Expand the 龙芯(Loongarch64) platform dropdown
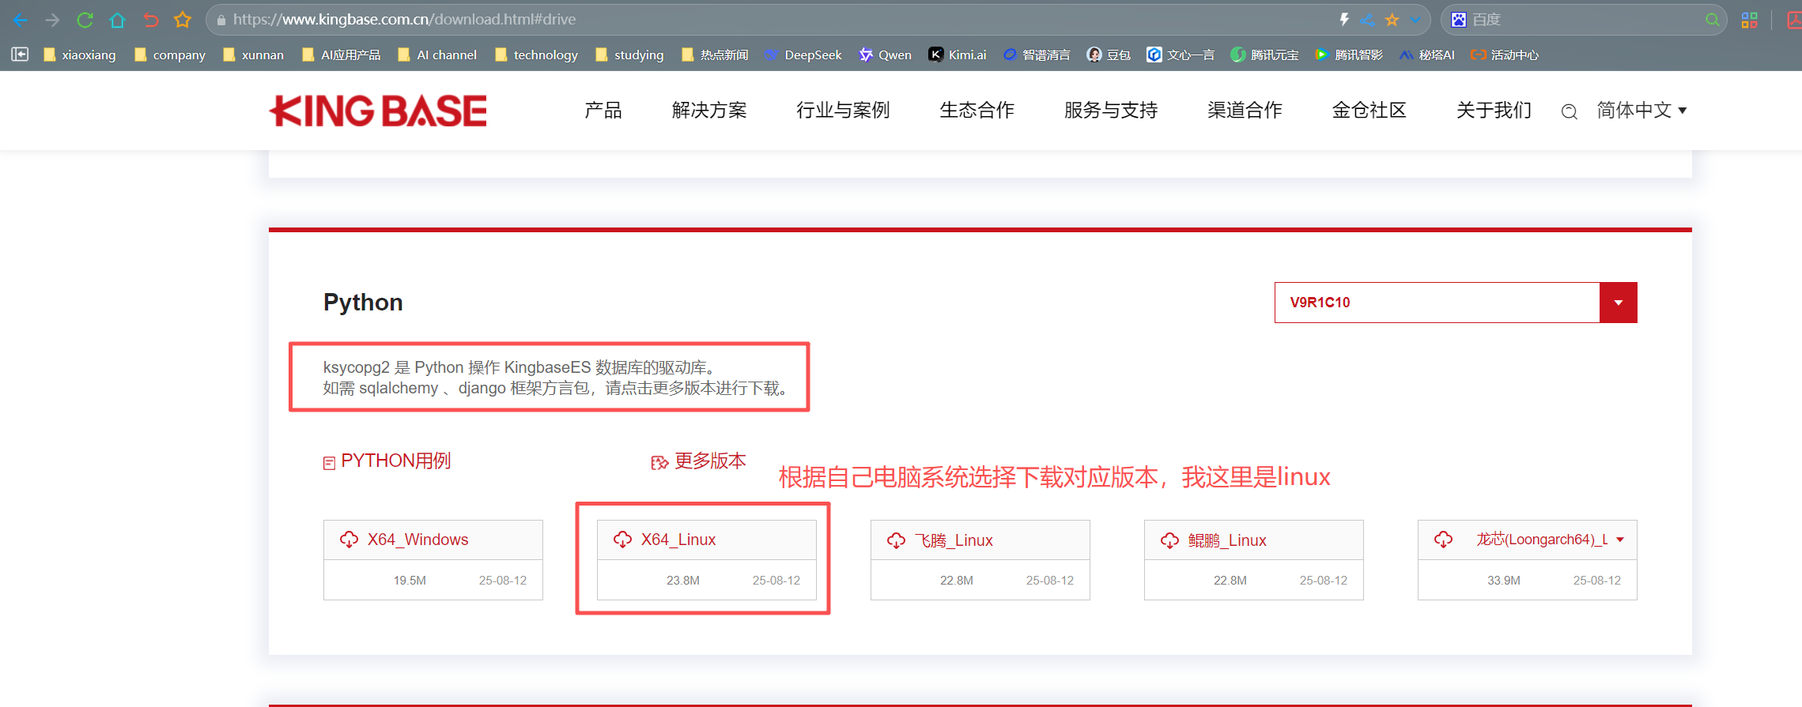This screenshot has height=707, width=1802. 1620,540
